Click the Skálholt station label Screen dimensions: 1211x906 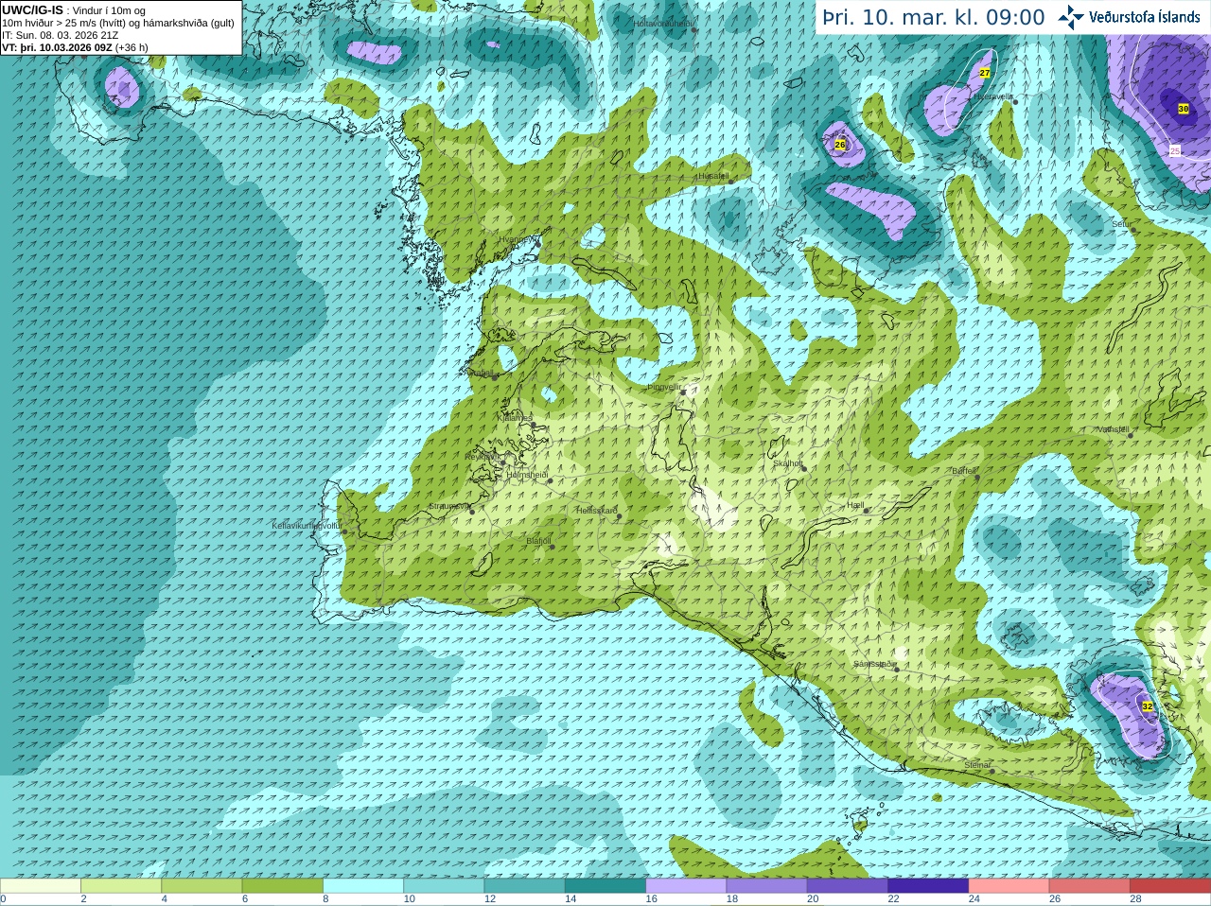point(788,463)
